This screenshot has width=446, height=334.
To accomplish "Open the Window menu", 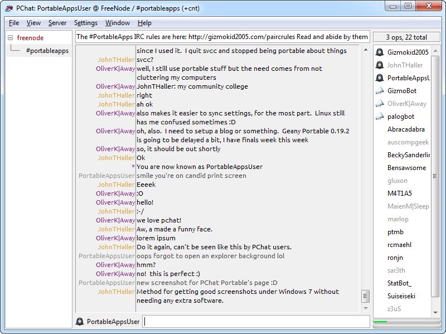I will [x=118, y=23].
